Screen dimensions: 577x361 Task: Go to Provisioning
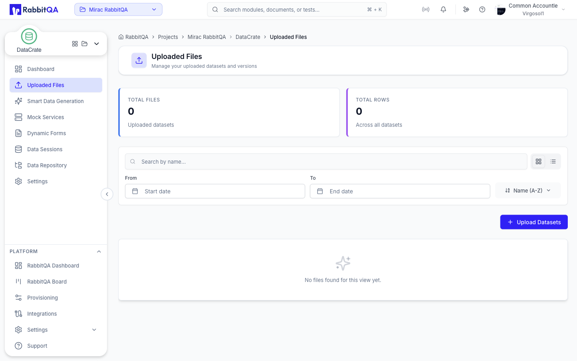click(x=56, y=298)
